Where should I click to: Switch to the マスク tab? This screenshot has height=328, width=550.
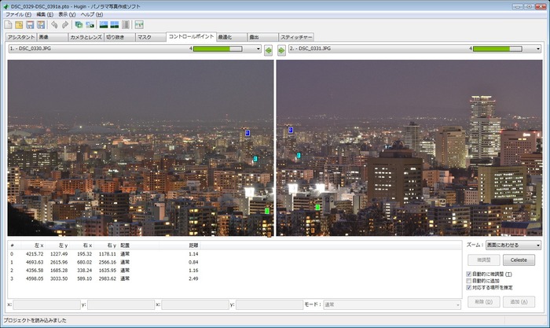click(151, 37)
